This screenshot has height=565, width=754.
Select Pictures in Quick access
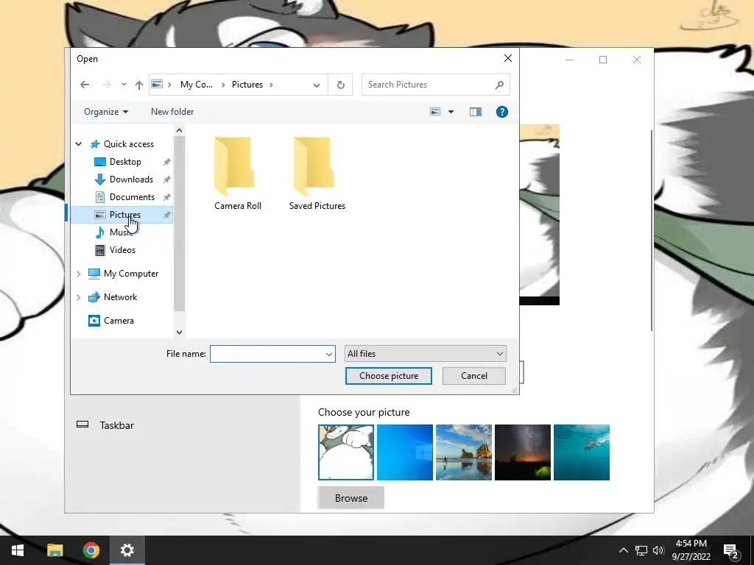[124, 215]
